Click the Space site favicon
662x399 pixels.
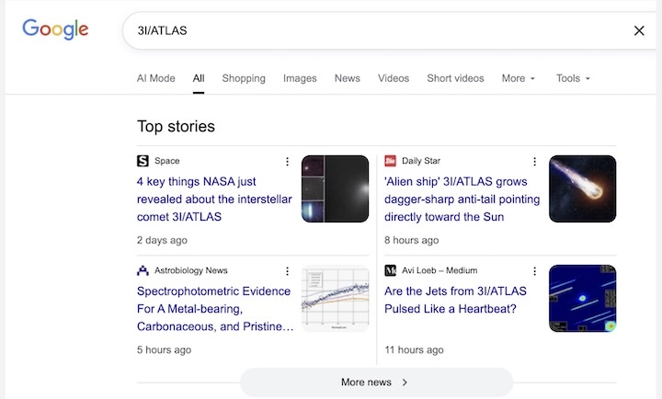143,161
